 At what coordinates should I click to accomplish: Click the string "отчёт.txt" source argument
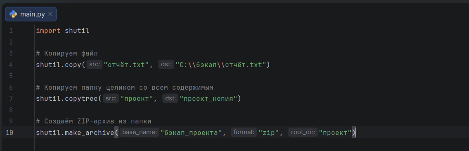[x=126, y=65]
